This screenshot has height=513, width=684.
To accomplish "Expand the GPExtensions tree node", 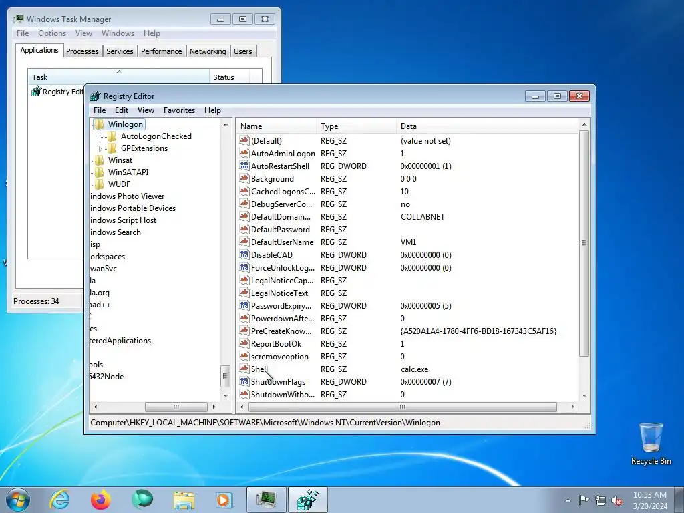I will tap(101, 149).
